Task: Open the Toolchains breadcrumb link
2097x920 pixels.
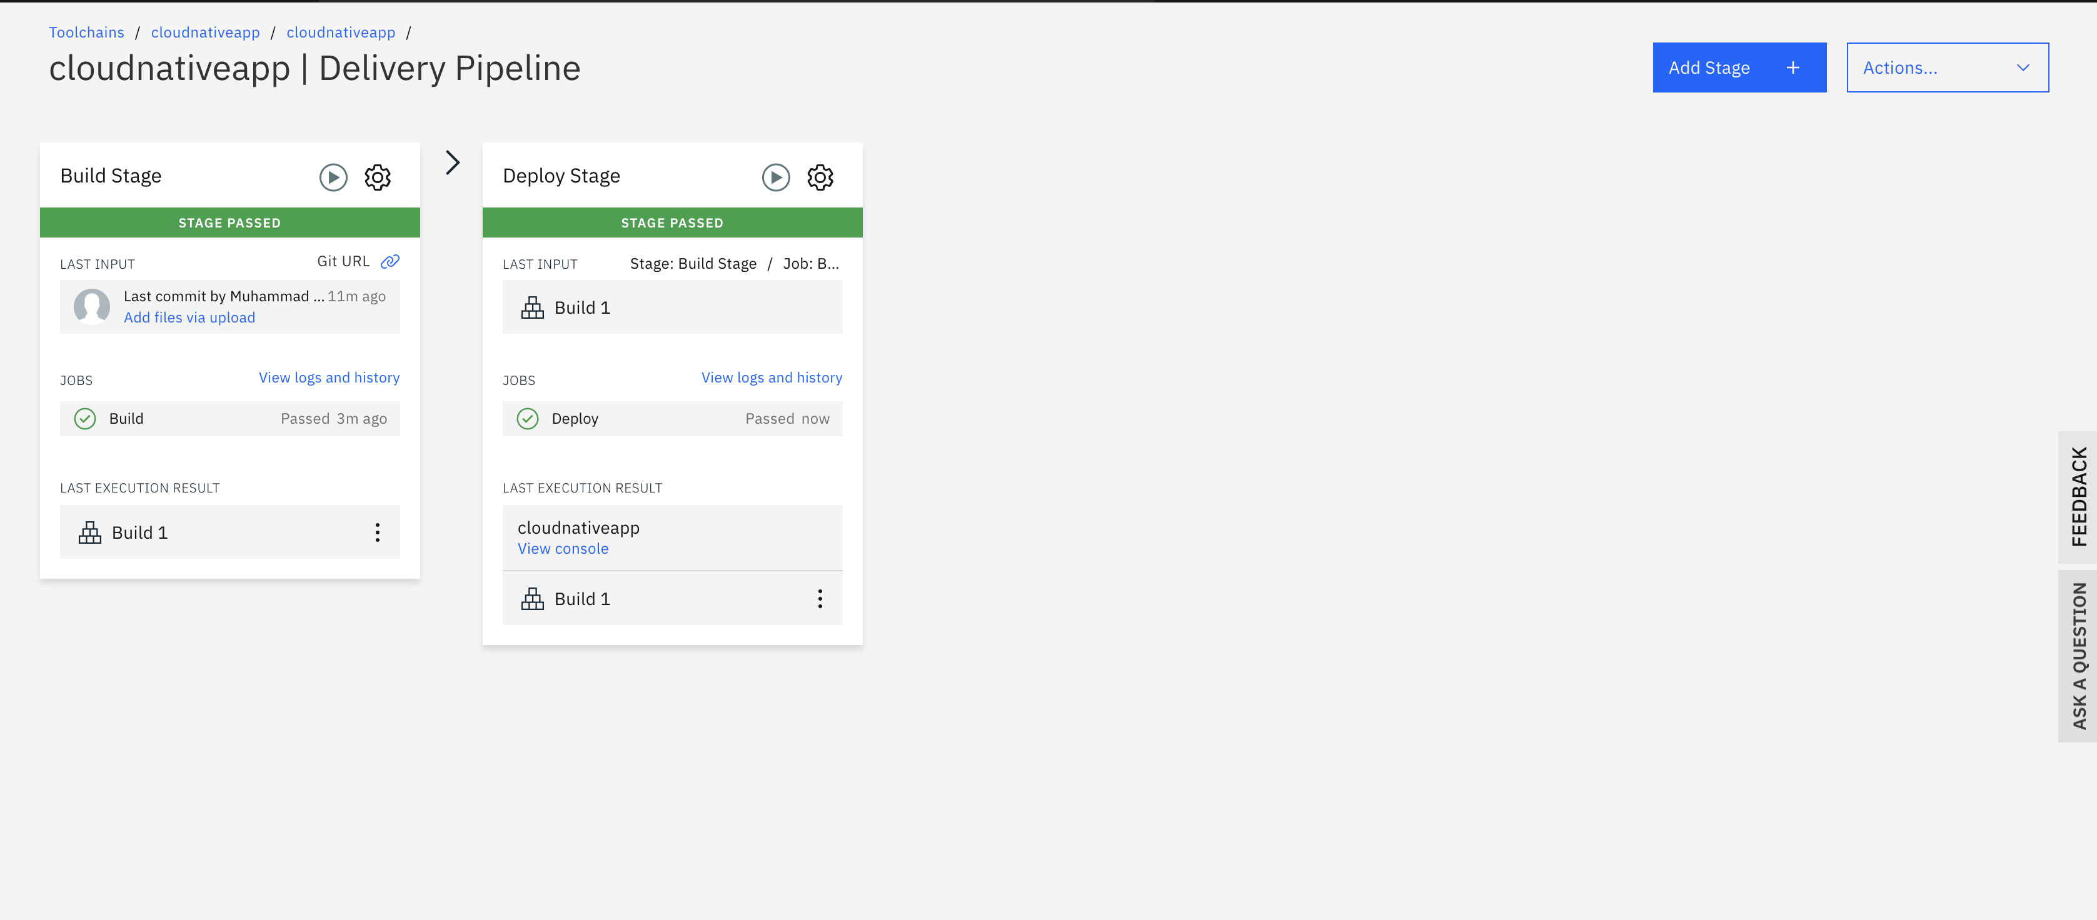Action: click(86, 32)
